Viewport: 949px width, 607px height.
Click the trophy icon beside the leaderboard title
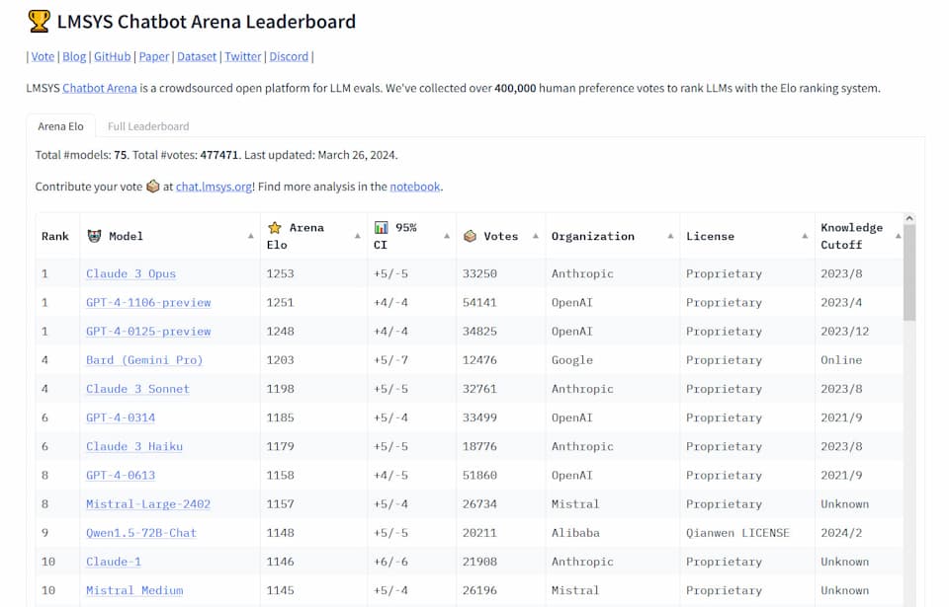tap(39, 21)
